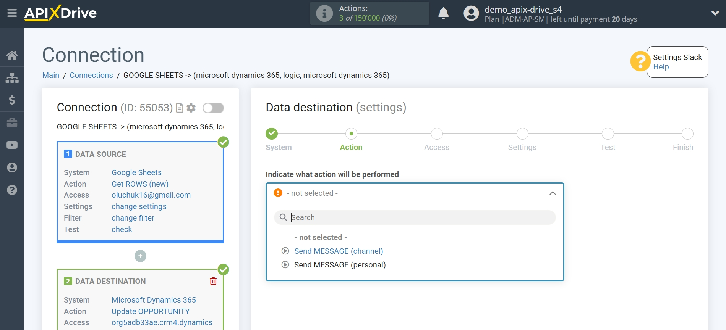Image resolution: width=726 pixels, height=330 pixels.
Task: Toggle the connection on/off switch
Action: coord(213,108)
